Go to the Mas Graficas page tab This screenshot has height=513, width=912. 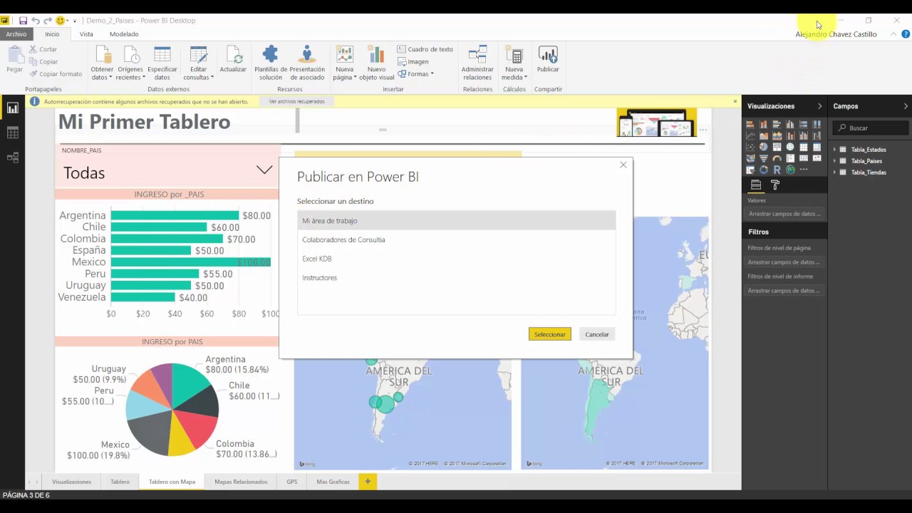pos(333,482)
